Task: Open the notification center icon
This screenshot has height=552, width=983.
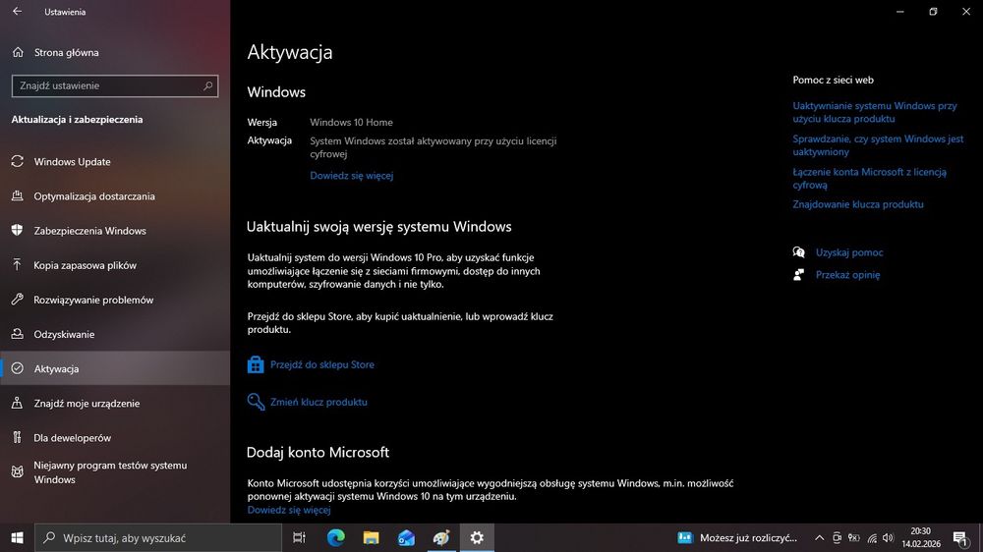Action: [x=959, y=537]
